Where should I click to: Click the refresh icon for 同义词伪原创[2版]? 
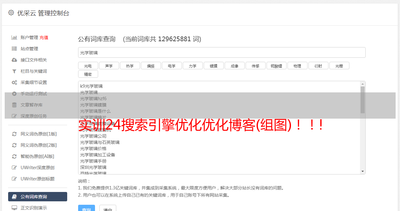click(14, 145)
